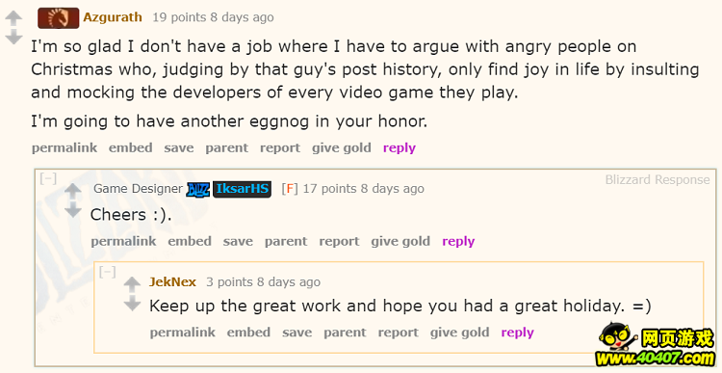Viewport: 722px width, 373px height.
Task: Click Azgurath's Team Liquid flair icon
Action: [59, 18]
